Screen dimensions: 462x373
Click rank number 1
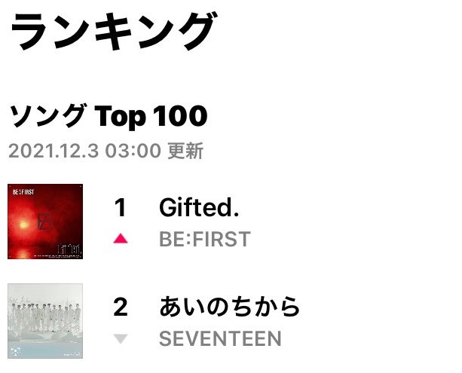click(x=121, y=207)
